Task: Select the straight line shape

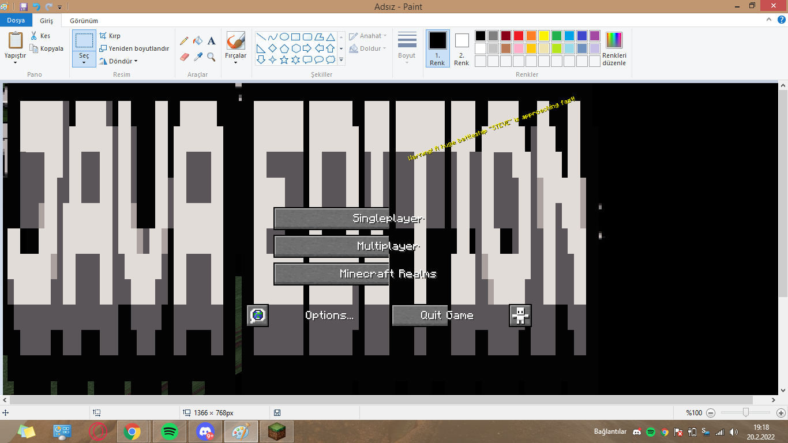Action: point(261,37)
